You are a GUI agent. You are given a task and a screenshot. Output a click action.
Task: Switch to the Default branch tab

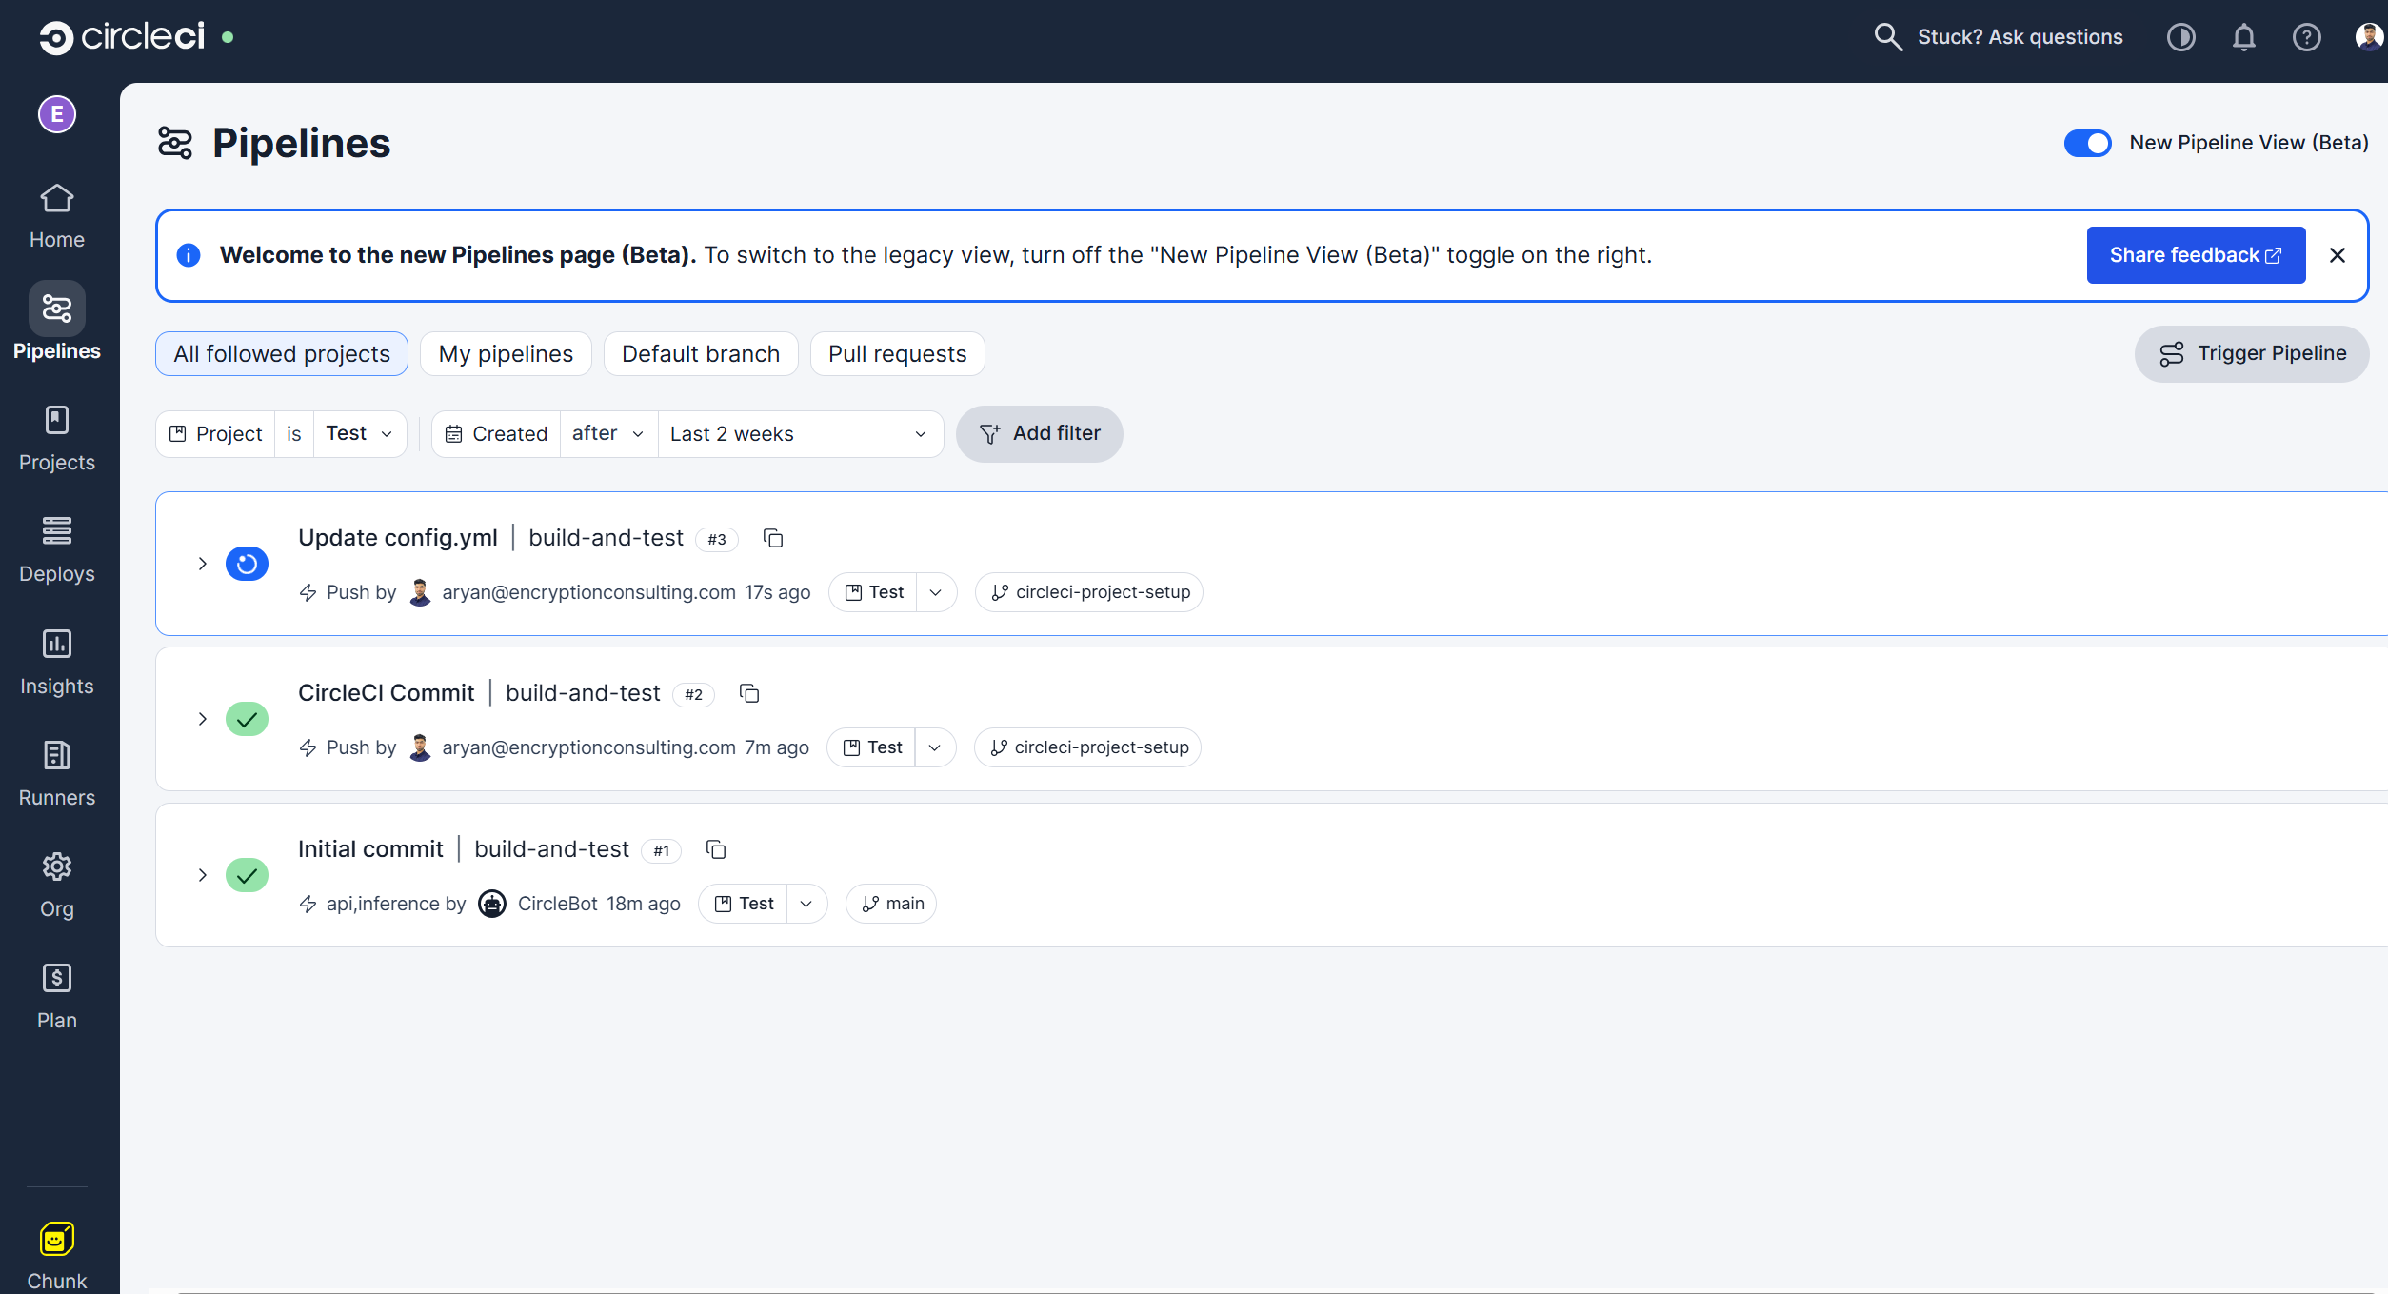[x=701, y=354]
